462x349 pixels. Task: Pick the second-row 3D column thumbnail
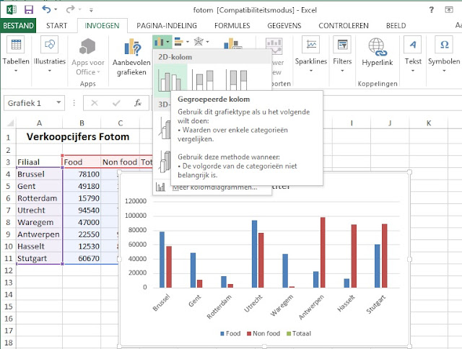click(165, 162)
